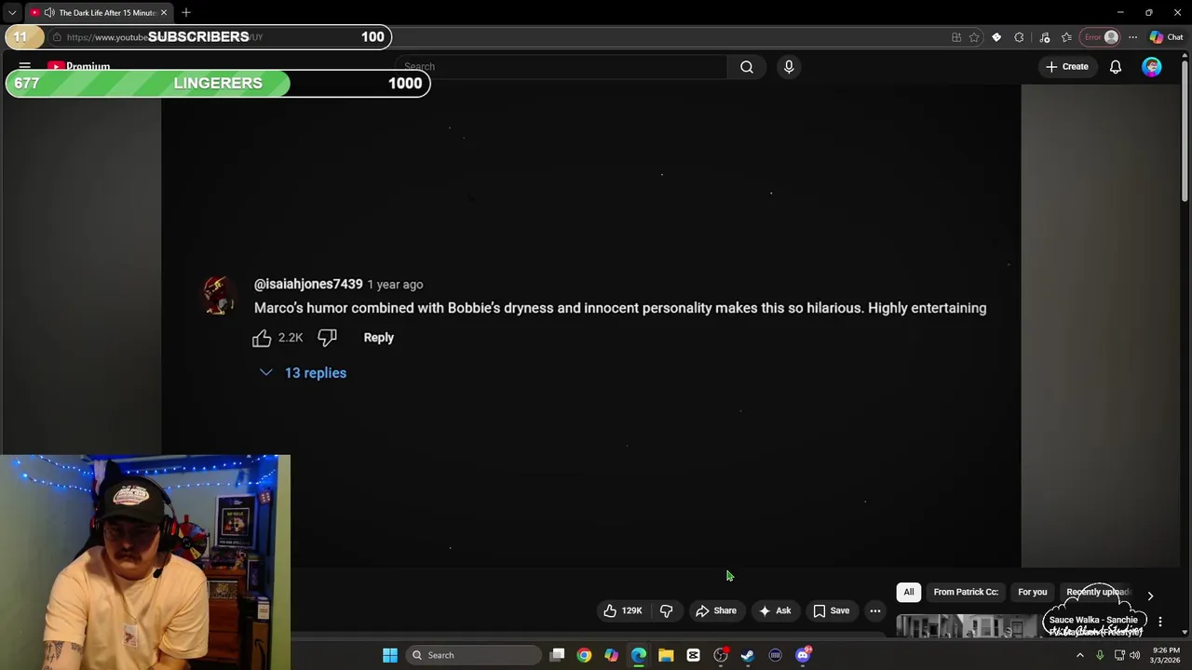The image size is (1192, 670).
Task: Select the All filter chip
Action: [x=909, y=592]
